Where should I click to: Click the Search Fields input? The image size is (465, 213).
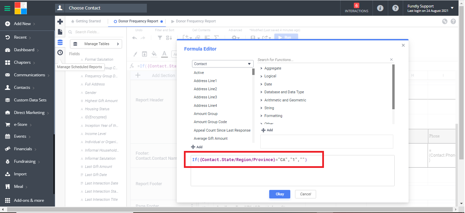pos(96,32)
